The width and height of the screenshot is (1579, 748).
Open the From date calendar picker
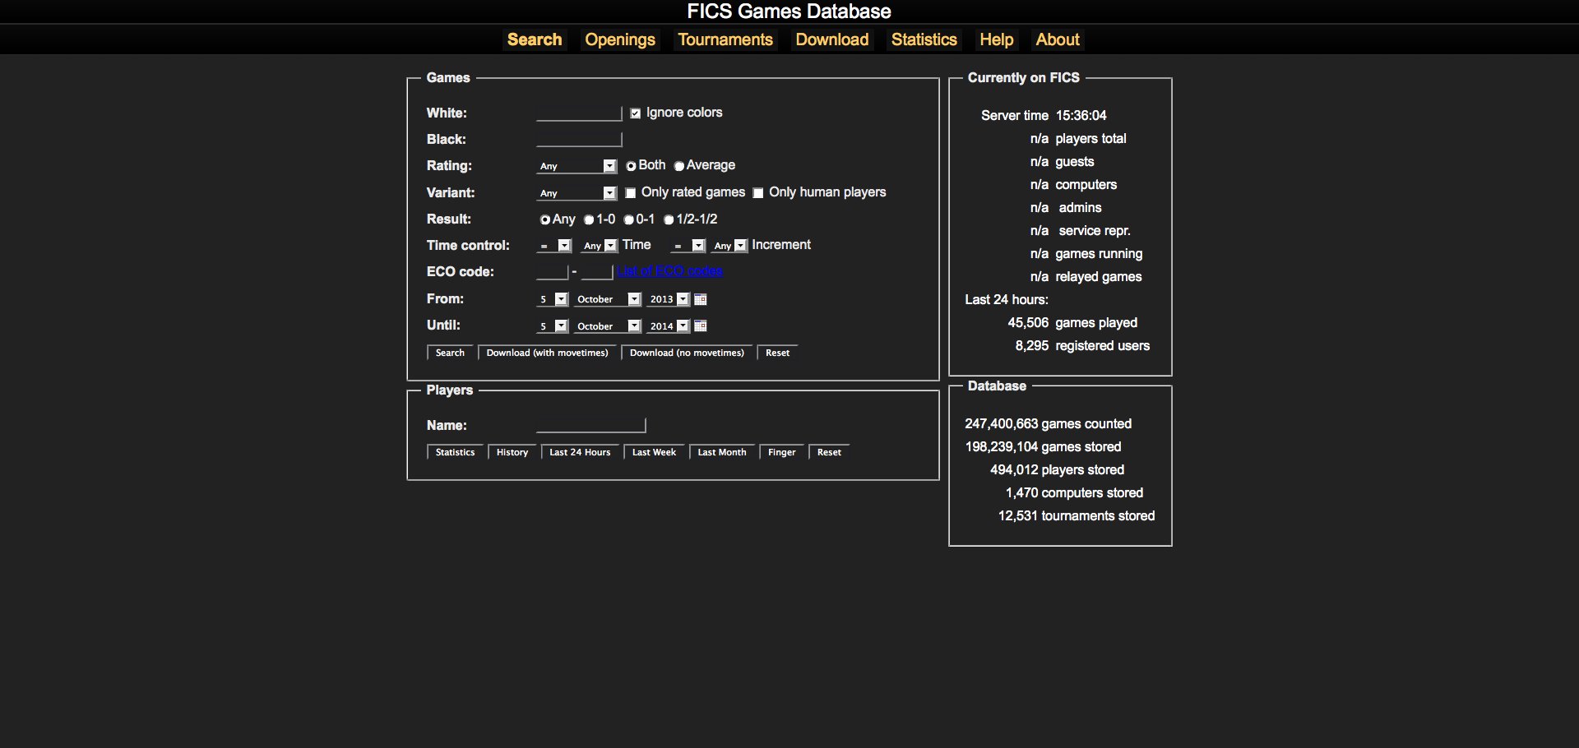tap(700, 299)
